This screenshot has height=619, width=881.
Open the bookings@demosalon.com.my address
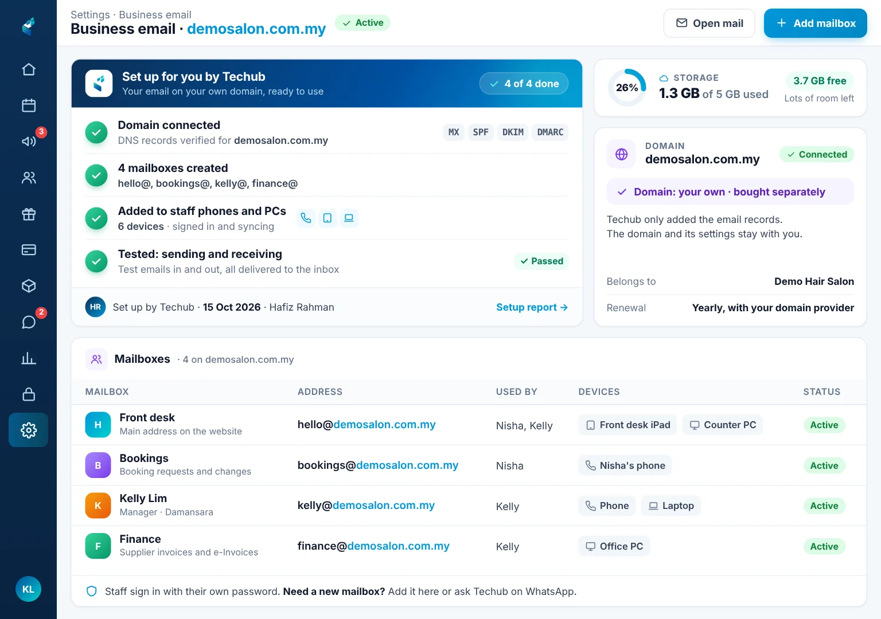378,465
